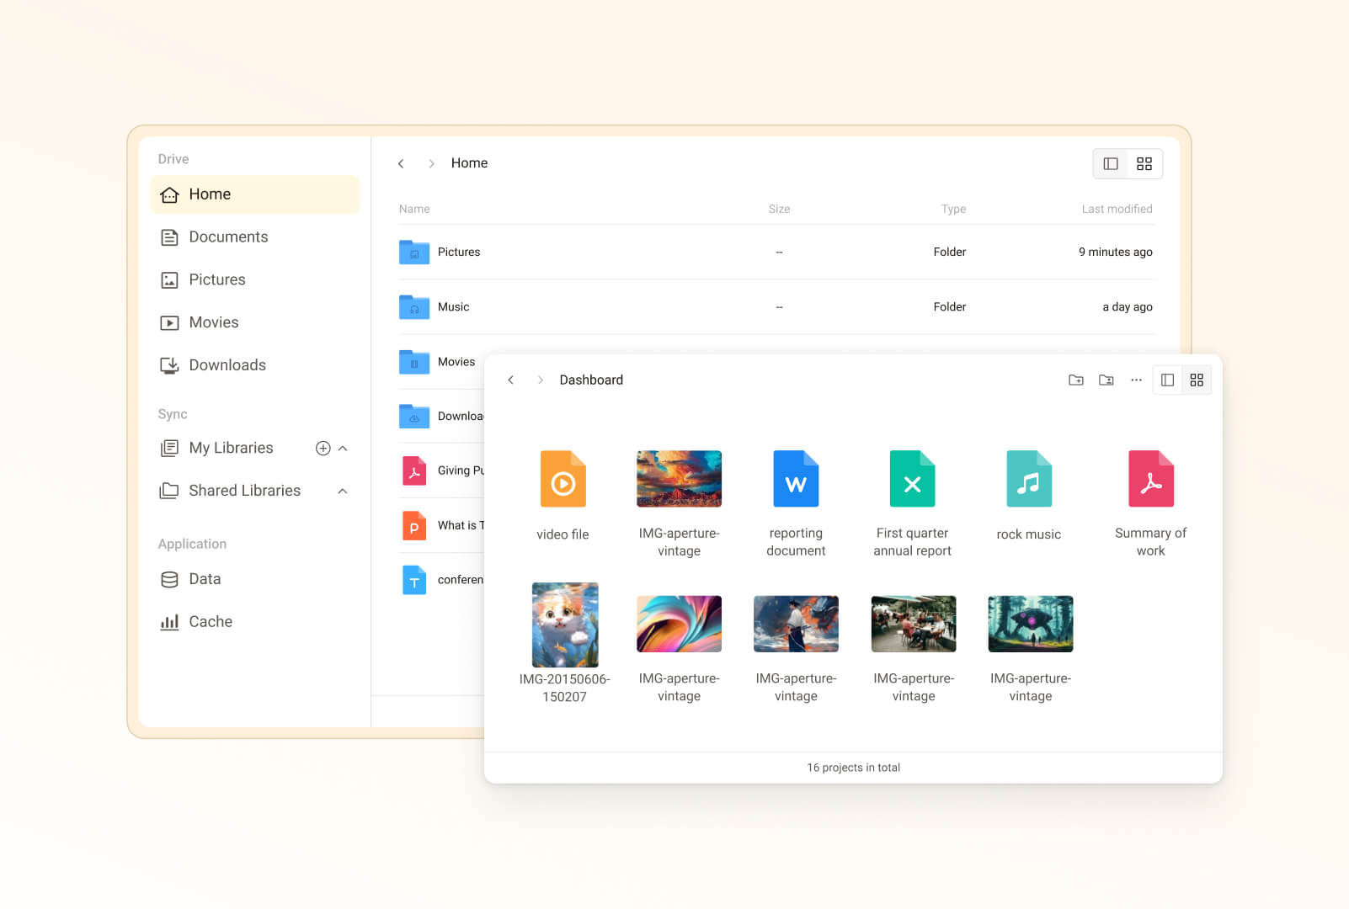1349x909 pixels.
Task: Click the upload folder icon in Dashboard toolbar
Action: click(x=1106, y=380)
